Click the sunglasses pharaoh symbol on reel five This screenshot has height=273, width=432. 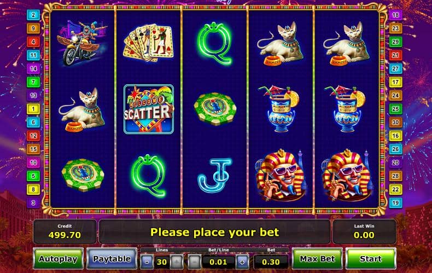click(347, 175)
